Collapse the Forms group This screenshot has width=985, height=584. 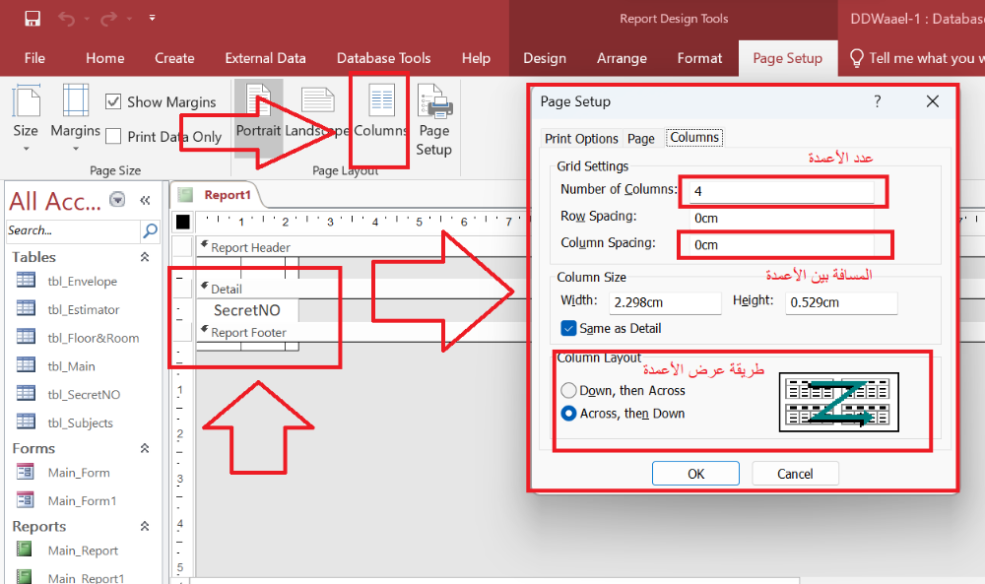click(x=145, y=448)
